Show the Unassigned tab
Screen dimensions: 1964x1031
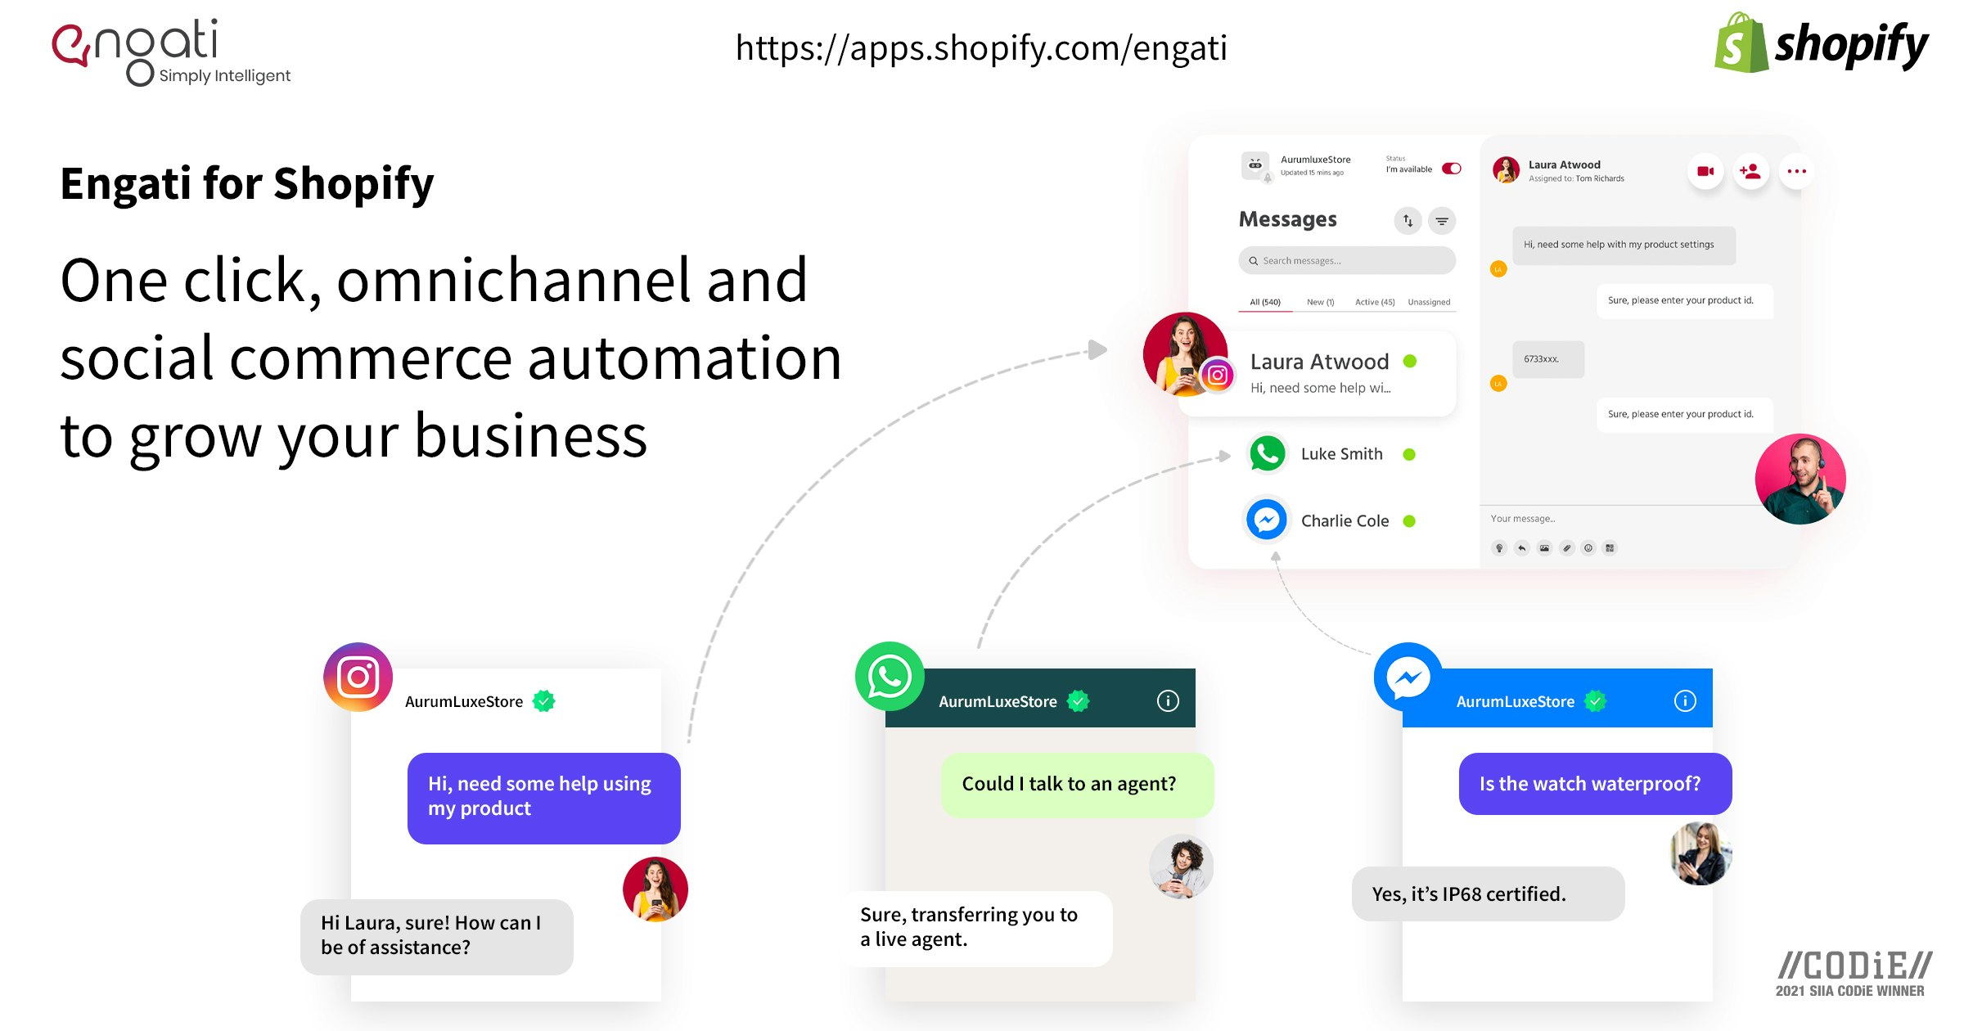click(x=1429, y=302)
